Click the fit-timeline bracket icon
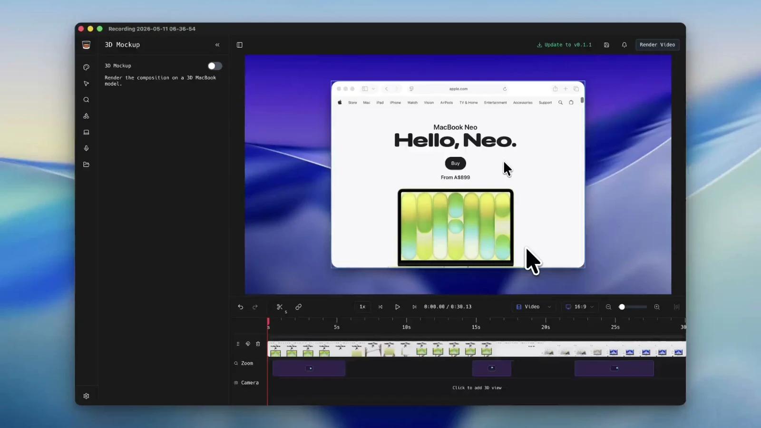761x428 pixels. point(677,307)
